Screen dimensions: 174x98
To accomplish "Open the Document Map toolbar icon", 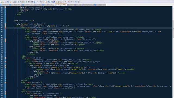I will 58,2.
